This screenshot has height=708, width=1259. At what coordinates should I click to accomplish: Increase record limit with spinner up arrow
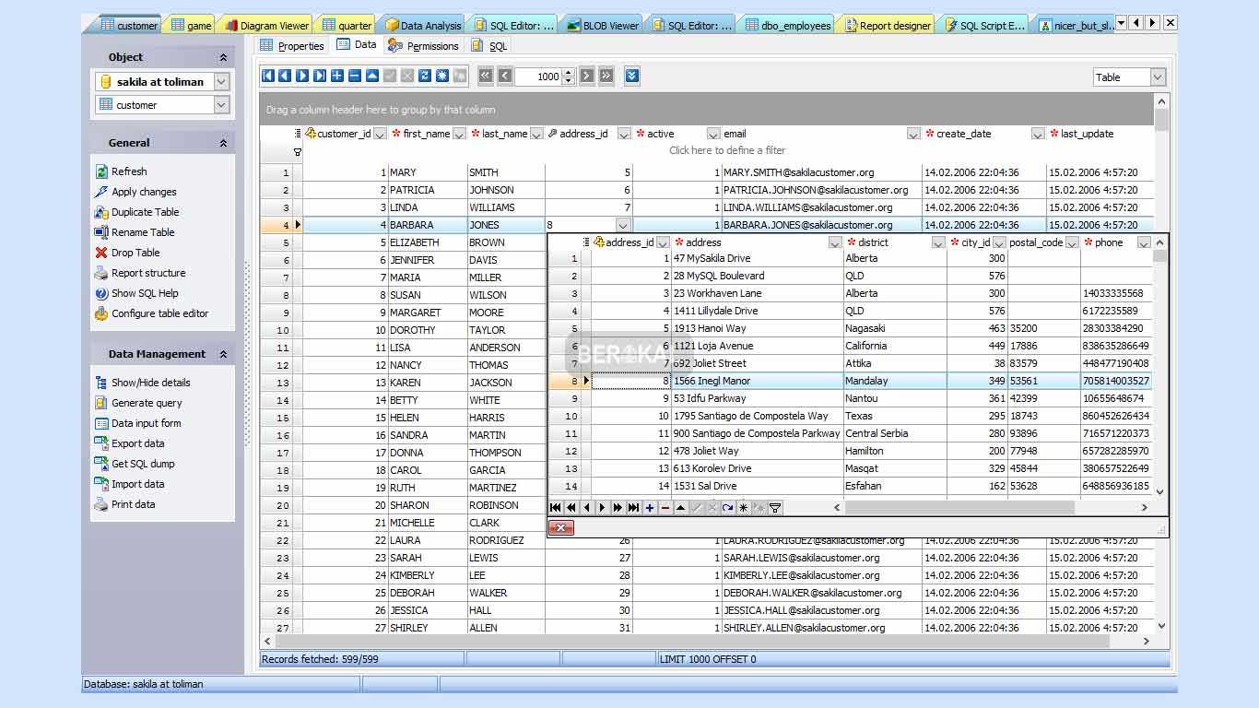pos(568,73)
